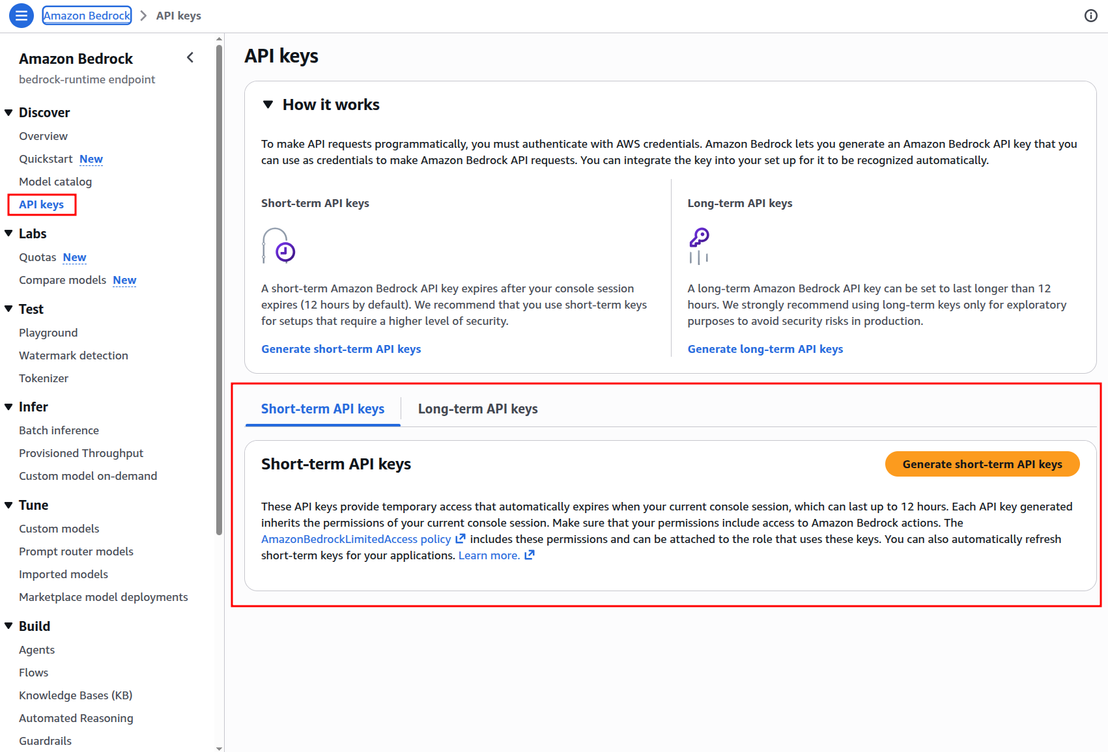Screen dimensions: 1108x752
Task: Go to Amazon Bedrock breadcrumb
Action: point(87,16)
